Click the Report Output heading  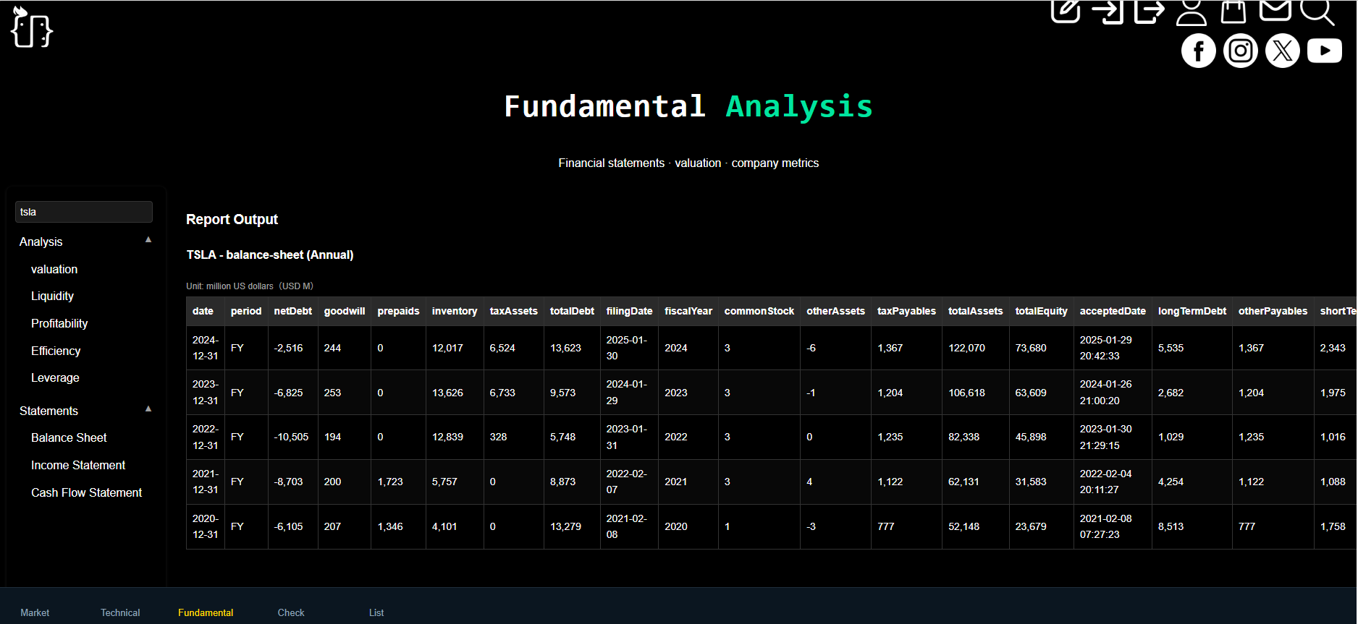(x=232, y=219)
